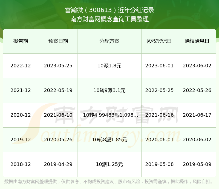219x189 pixels.
Task: Click record date 2021-06-16
Action: pos(159,115)
